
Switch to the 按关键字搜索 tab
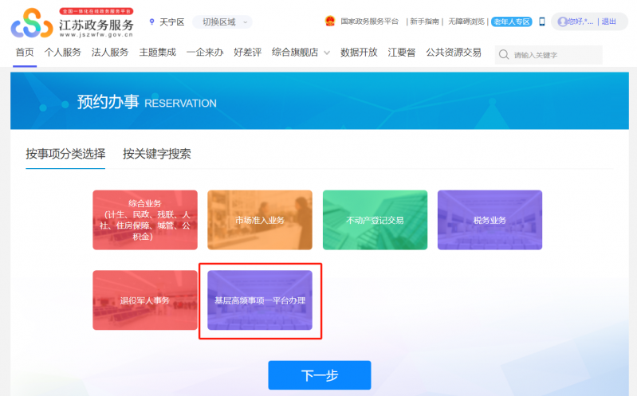click(x=157, y=154)
